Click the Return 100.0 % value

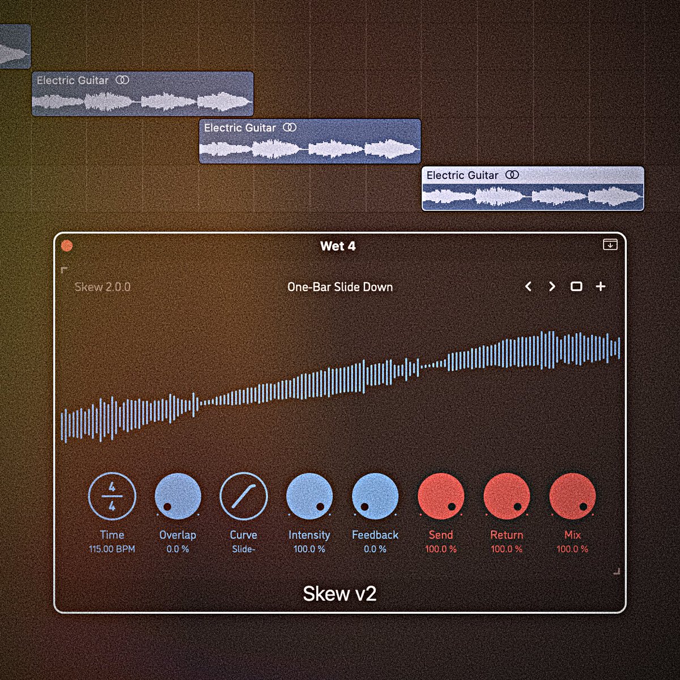pos(507,549)
